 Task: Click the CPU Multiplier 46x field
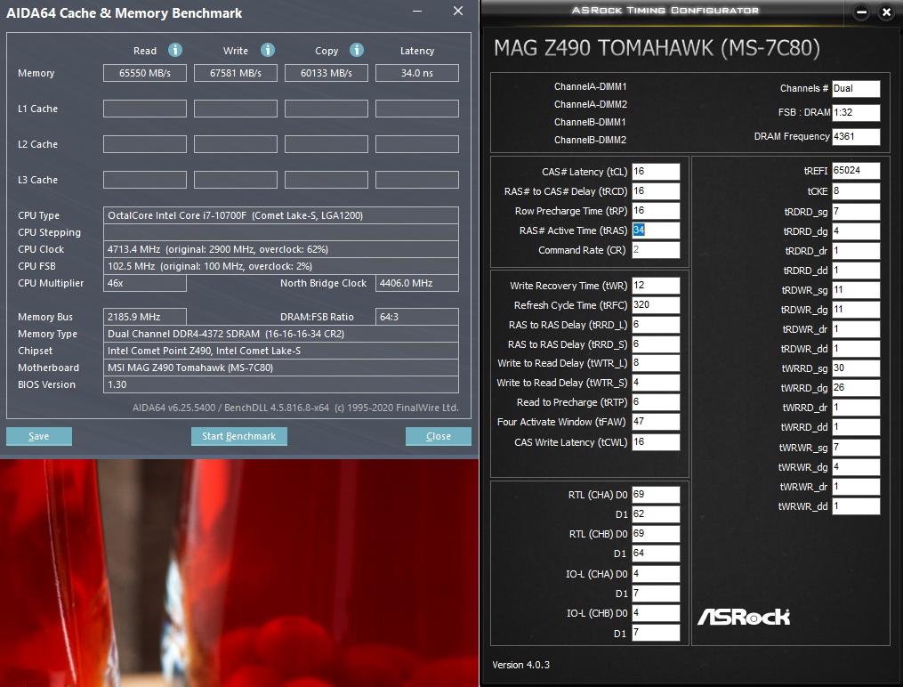pos(145,283)
